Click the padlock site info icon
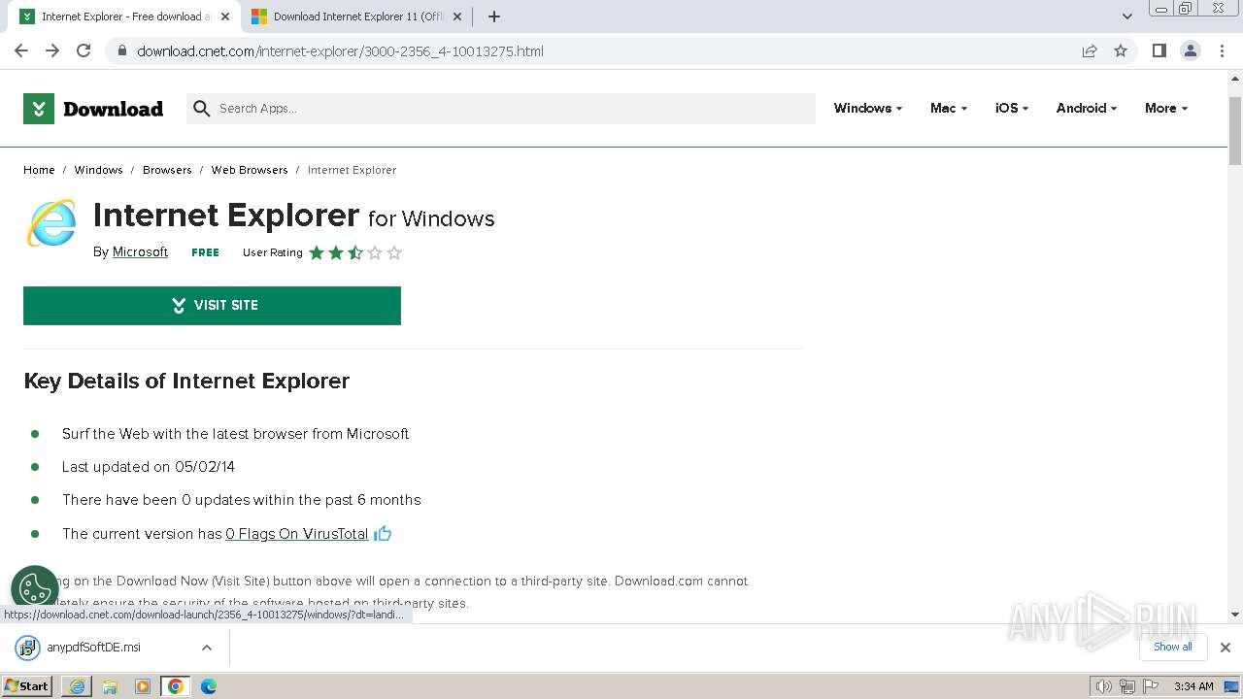This screenshot has width=1243, height=699. 121,50
